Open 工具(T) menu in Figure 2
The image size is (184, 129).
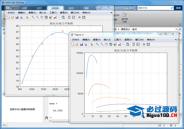click(x=118, y=40)
